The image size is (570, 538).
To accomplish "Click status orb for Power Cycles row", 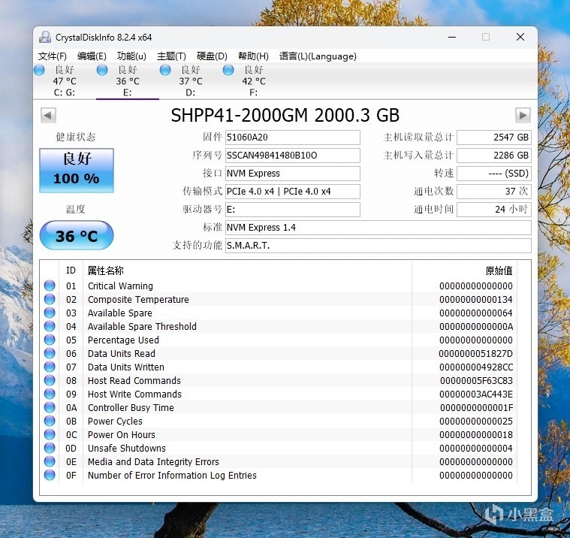I will 50,421.
